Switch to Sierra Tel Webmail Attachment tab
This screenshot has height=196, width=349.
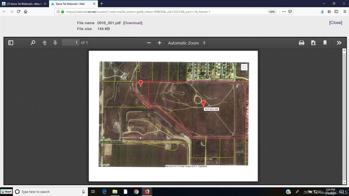click(x=24, y=3)
